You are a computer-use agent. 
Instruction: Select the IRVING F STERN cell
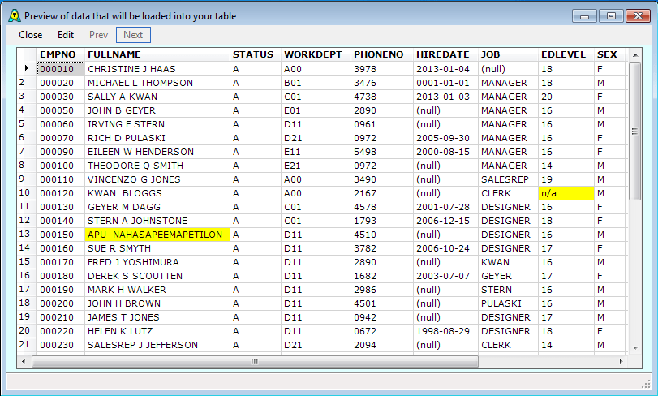point(157,124)
